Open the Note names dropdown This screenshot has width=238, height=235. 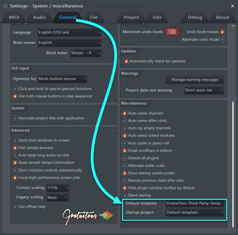(x=69, y=43)
